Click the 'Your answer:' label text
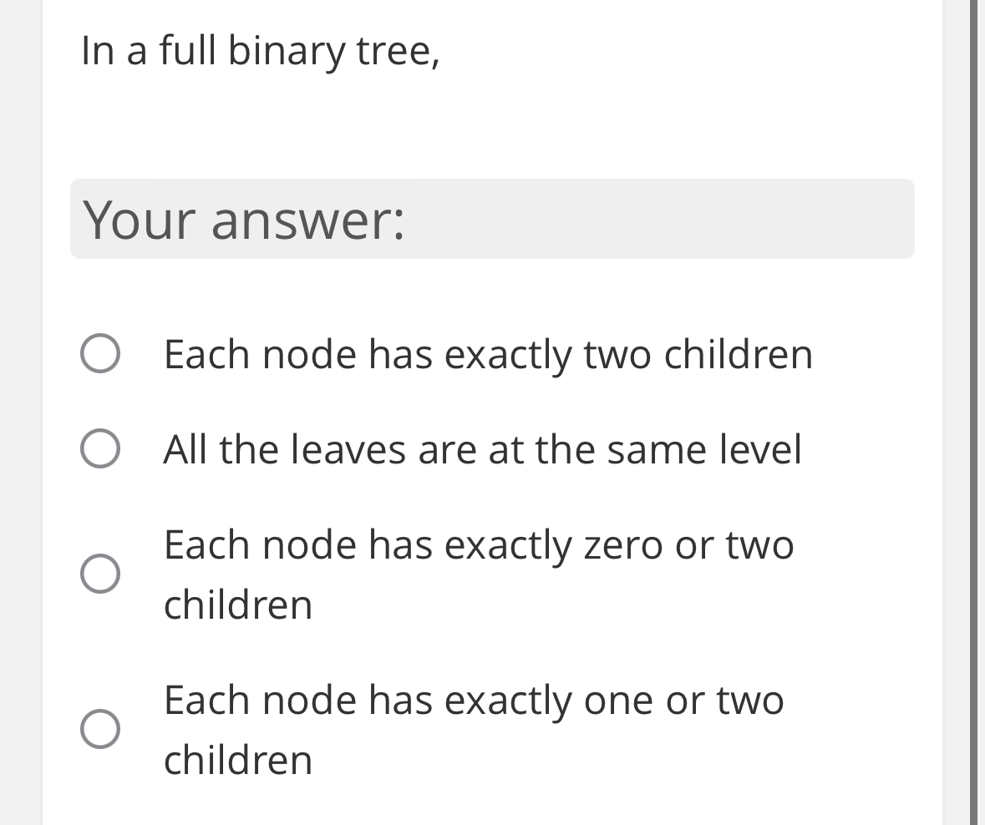 246,220
